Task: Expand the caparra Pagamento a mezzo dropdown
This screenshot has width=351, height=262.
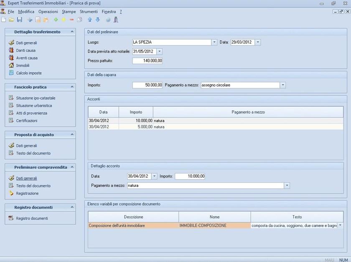Action: point(283,85)
